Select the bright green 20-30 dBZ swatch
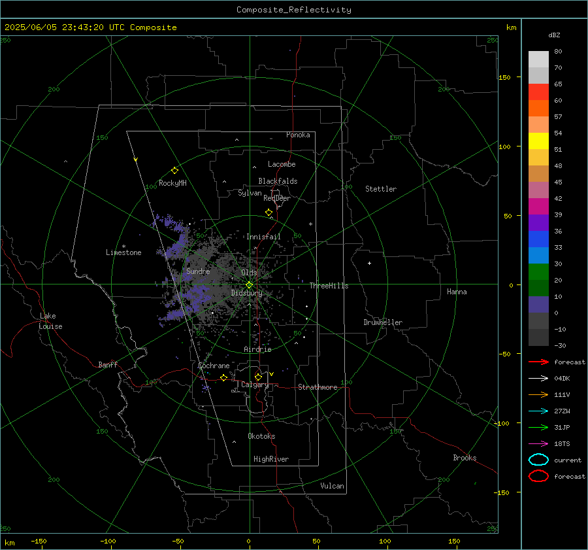588x550 pixels. coord(538,271)
